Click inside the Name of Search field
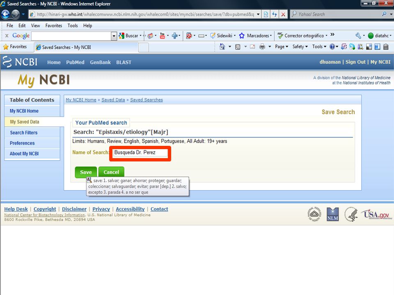Image resolution: width=394 pixels, height=295 pixels. [140, 152]
